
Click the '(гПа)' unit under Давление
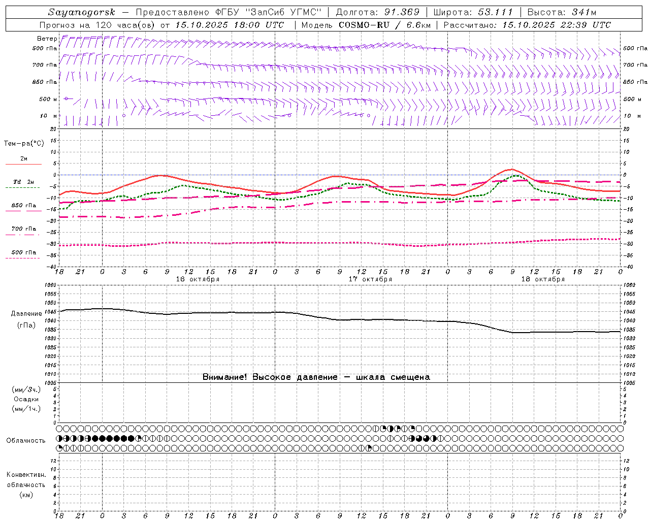pyautogui.click(x=26, y=326)
